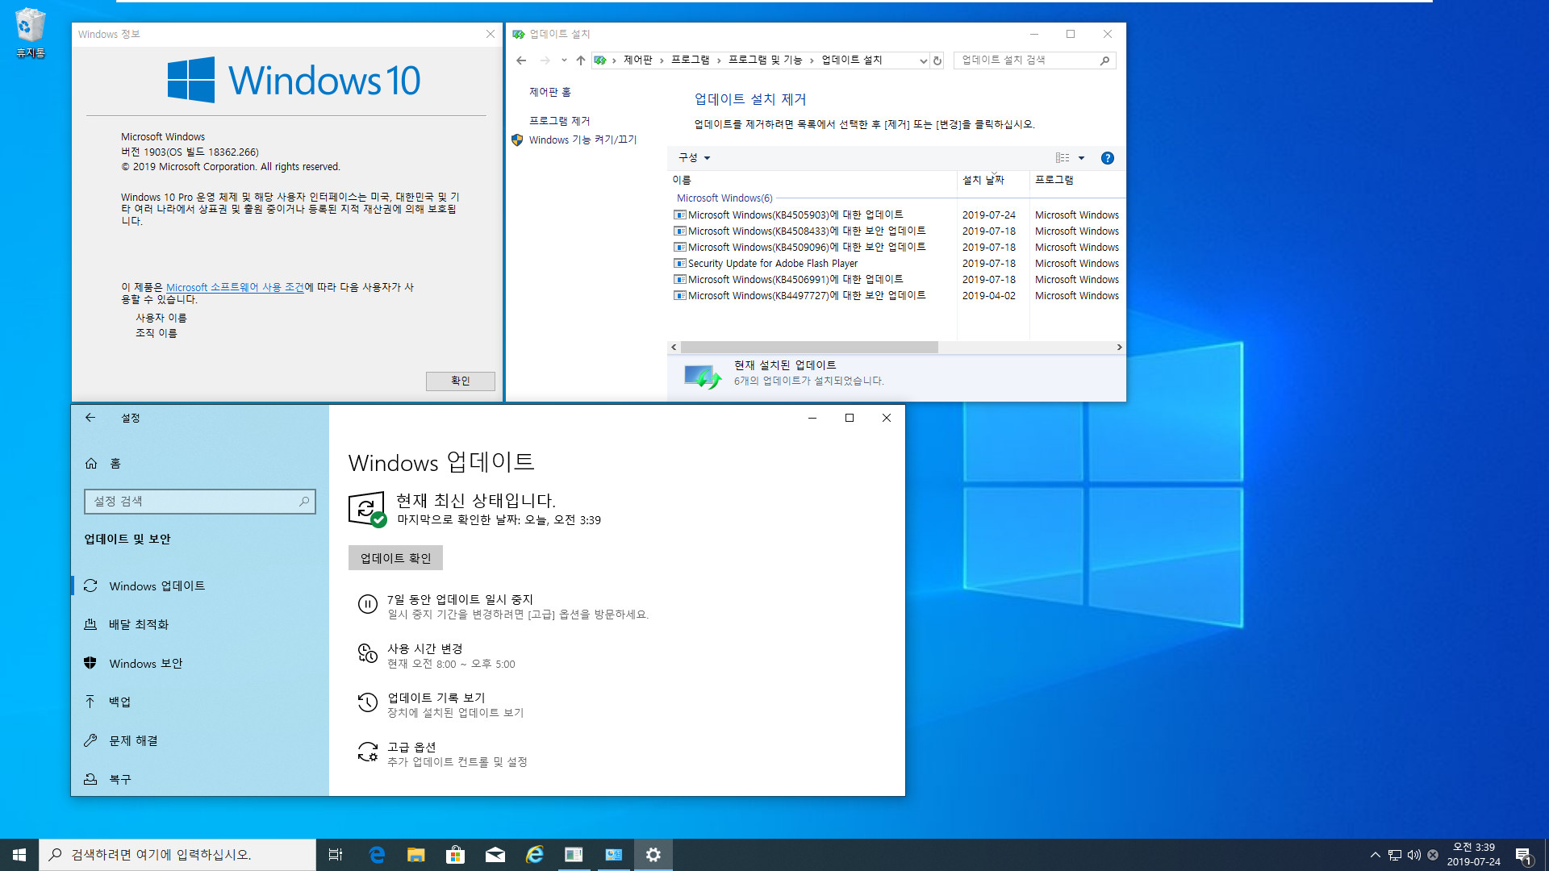
Task: Click the magnifier in Settings search box
Action: tap(304, 502)
